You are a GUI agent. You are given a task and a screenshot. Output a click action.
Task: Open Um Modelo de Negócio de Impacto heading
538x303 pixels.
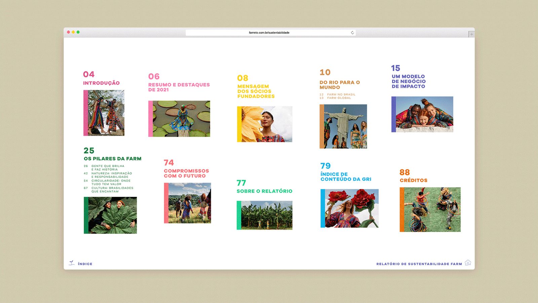pyautogui.click(x=409, y=81)
